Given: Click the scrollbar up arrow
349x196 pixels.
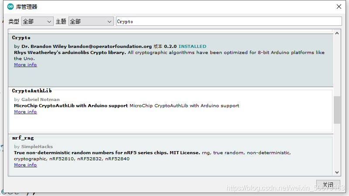Looking at the screenshot, I should tap(337, 33).
